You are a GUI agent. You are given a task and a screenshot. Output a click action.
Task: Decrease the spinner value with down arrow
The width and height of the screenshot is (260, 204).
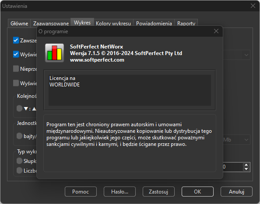coord(246,169)
